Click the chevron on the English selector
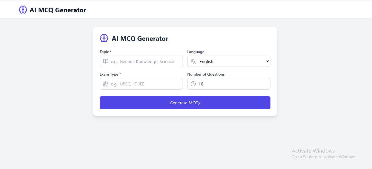Viewport: 372px width, 169px height. pos(267,61)
